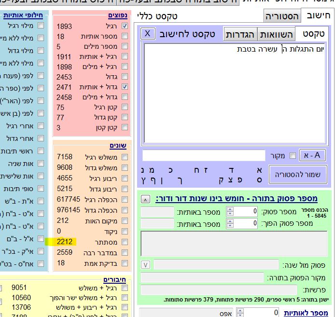Image resolution: width=335 pixels, height=317 pixels.
Task: Click the א - A language switch button
Action: click(x=312, y=155)
